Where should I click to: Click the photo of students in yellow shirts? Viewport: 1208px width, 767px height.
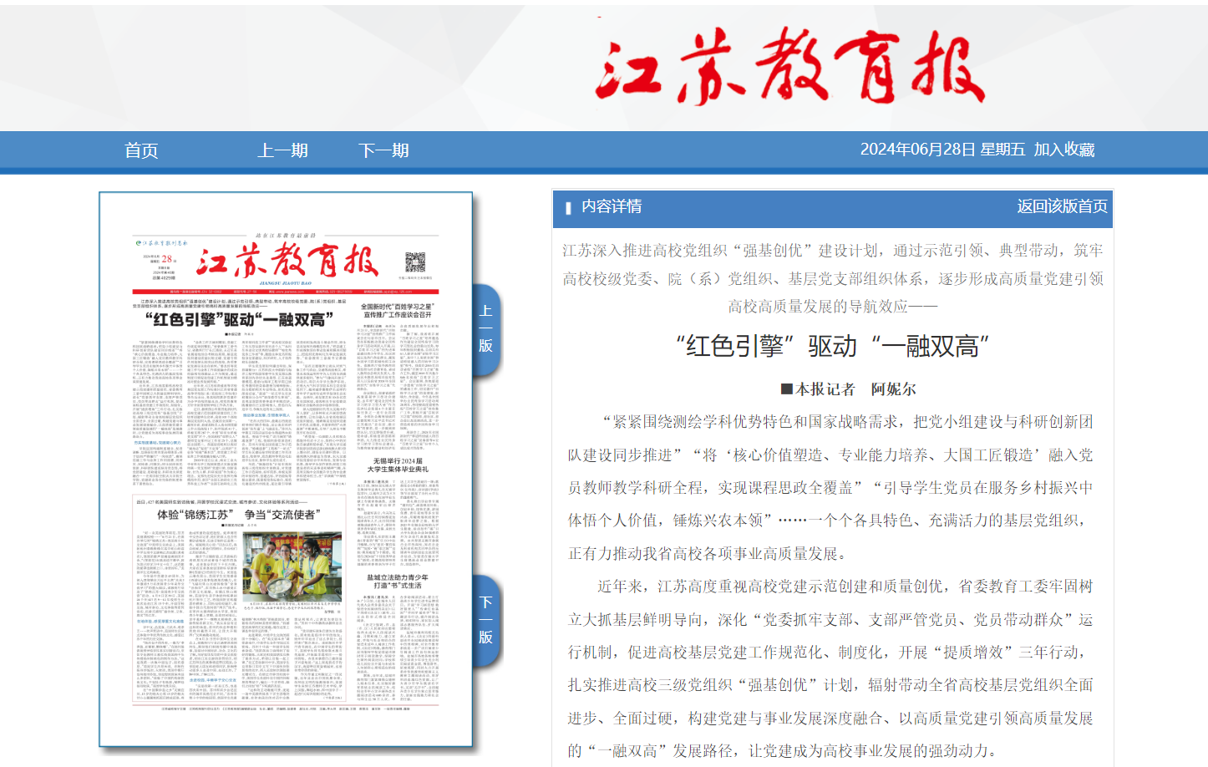click(292, 566)
